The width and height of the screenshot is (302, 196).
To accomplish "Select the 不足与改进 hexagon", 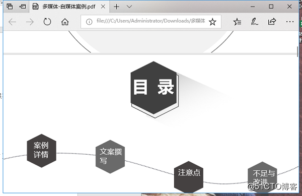I will pos(262,177).
